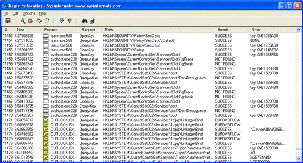Open the Highlight toolbar icon
The height and width of the screenshot is (163, 303).
[x=70, y=21]
